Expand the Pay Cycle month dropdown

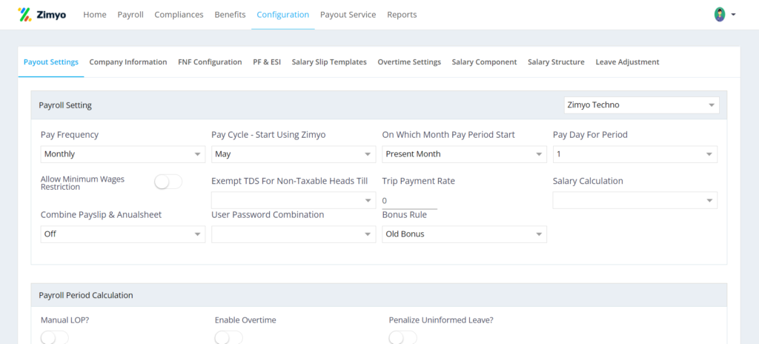pos(294,154)
